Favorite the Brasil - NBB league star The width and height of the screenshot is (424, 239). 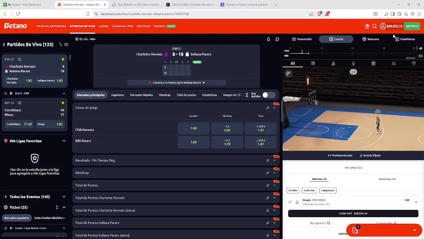tap(6, 93)
